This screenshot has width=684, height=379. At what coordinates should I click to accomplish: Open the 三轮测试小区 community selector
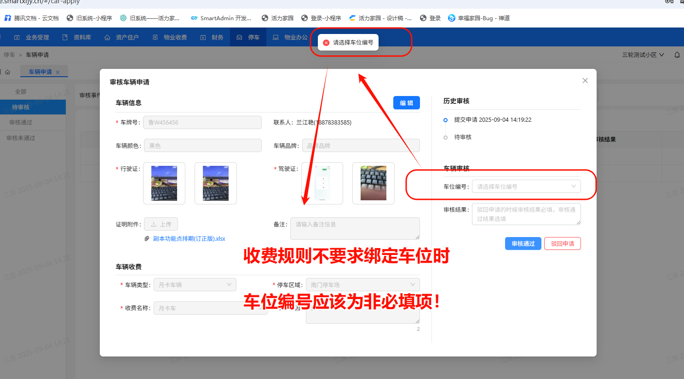tap(643, 55)
